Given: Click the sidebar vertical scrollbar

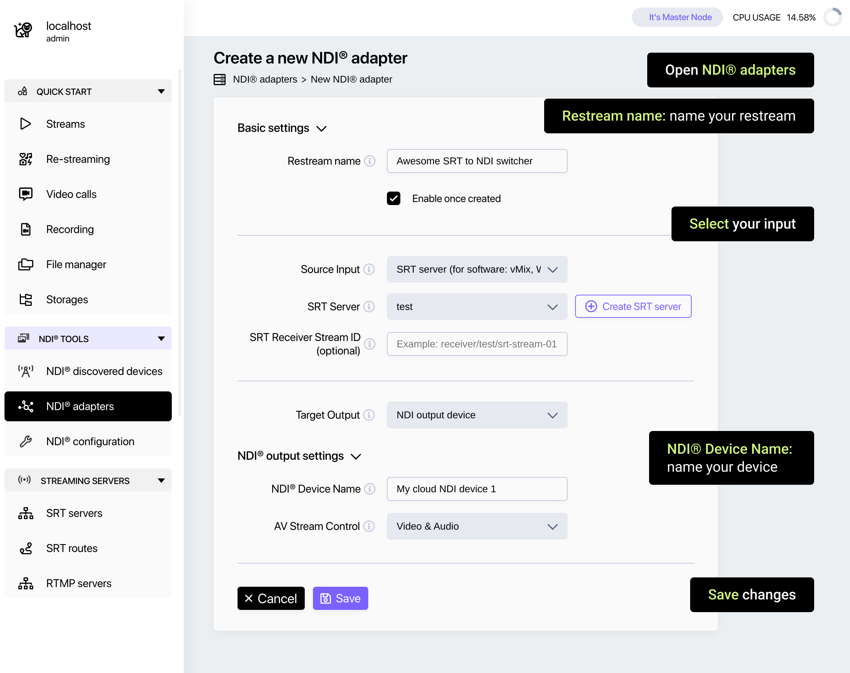Looking at the screenshot, I should tap(180, 242).
